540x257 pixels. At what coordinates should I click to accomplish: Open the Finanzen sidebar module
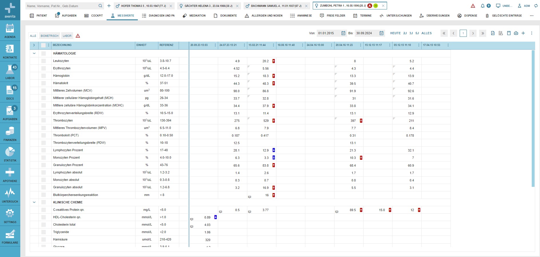tap(10, 133)
